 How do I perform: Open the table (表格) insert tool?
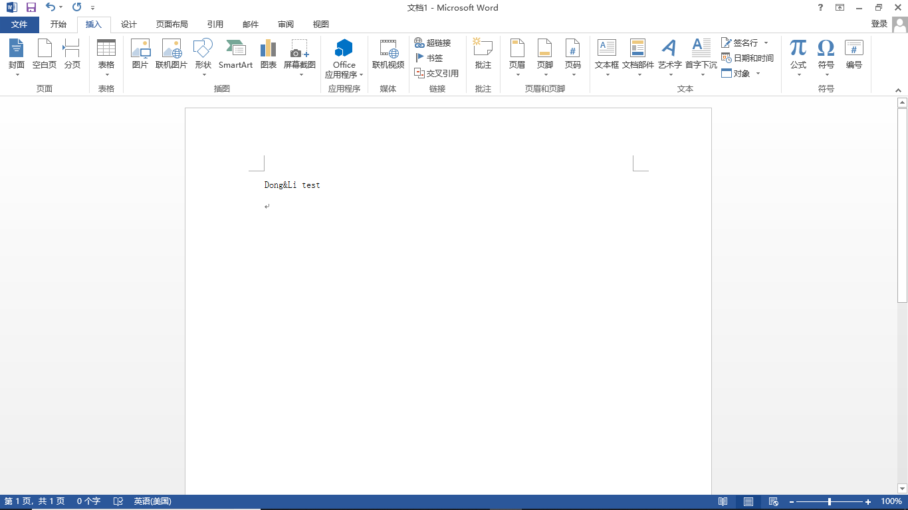pyautogui.click(x=106, y=57)
